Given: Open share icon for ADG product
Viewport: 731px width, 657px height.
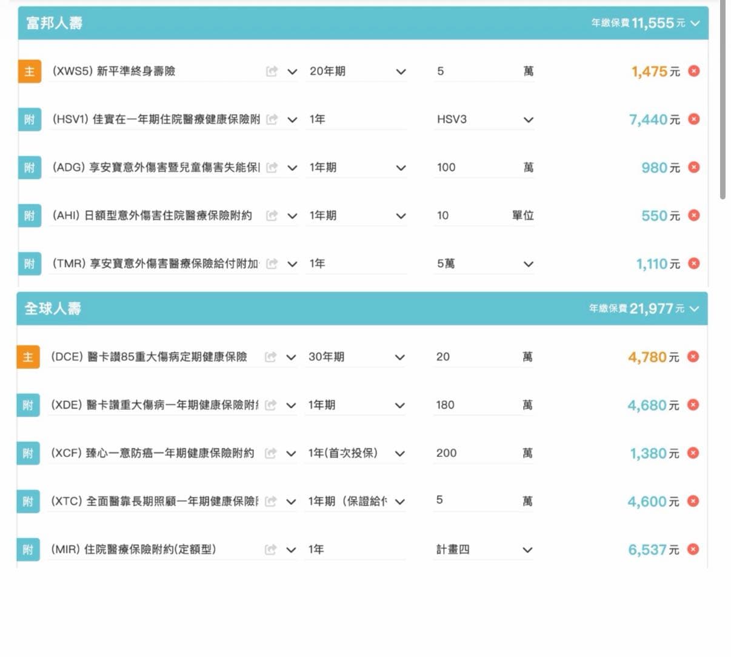Looking at the screenshot, I should (272, 167).
